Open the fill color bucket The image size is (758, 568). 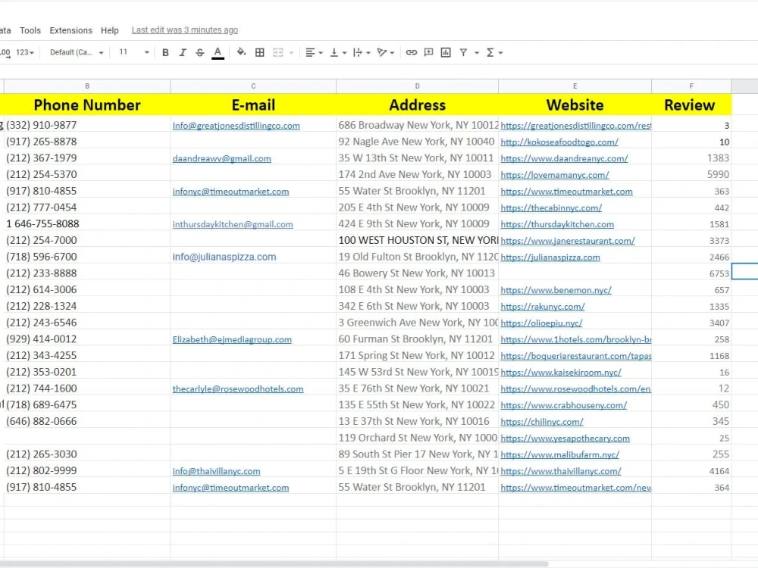tap(241, 52)
